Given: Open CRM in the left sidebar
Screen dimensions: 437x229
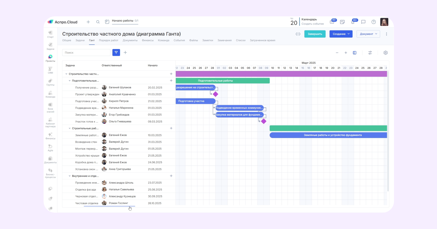Looking at the screenshot, I should coord(50,70).
